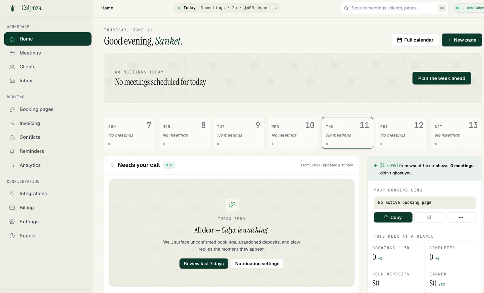Select the Sat 13 day card
Image resolution: width=484 pixels, height=293 pixels.
point(456,133)
